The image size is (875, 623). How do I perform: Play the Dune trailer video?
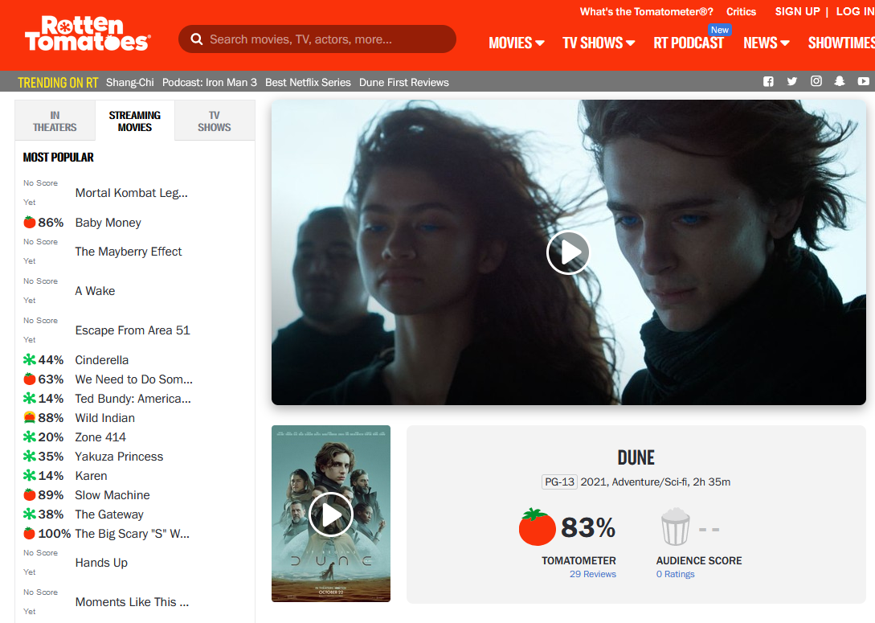(x=568, y=252)
